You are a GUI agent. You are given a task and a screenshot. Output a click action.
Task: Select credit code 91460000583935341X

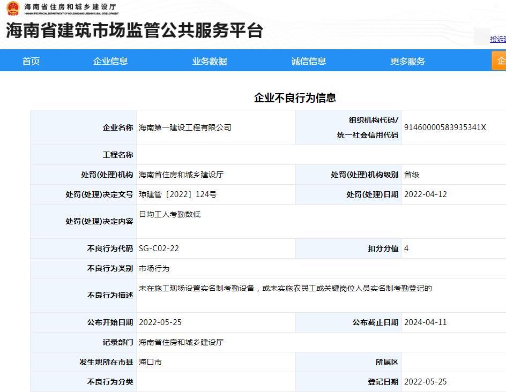[x=445, y=127]
